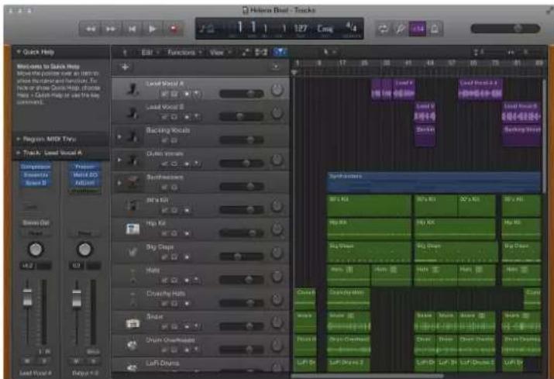
Task: Click the Lead Vocal A pan knob
Action: point(277,90)
